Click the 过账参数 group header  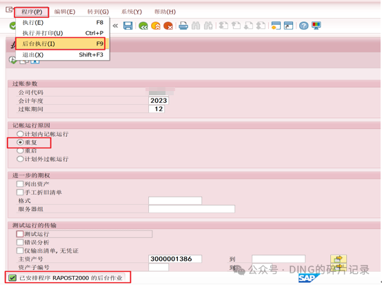[x=25, y=83]
